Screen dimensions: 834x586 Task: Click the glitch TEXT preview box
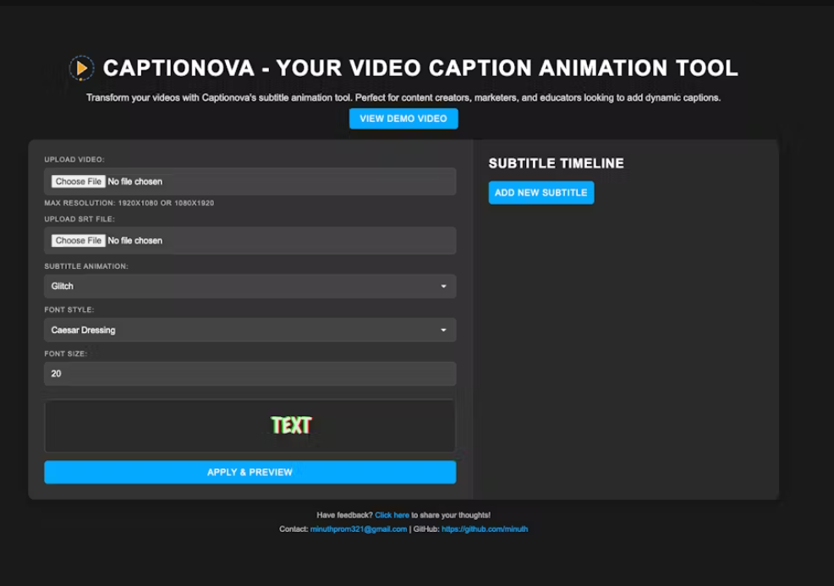point(250,425)
